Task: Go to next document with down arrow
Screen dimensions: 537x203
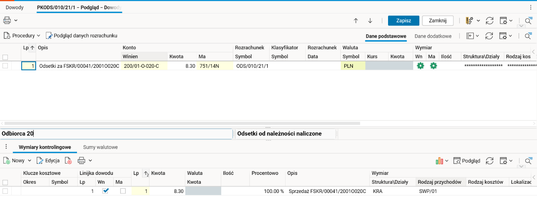Action: (x=370, y=21)
